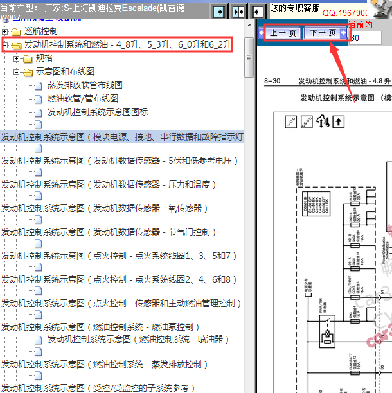Click the page number input field
The width and height of the screenshot is (392, 393).
365,38
